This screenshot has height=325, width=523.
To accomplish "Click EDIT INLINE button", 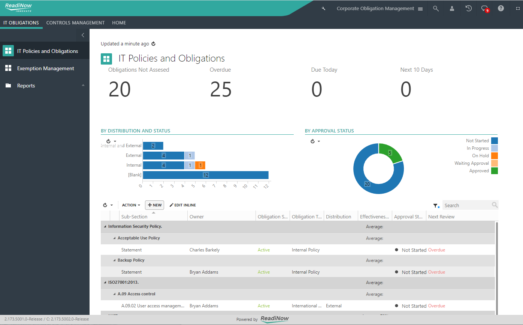I will point(183,205).
